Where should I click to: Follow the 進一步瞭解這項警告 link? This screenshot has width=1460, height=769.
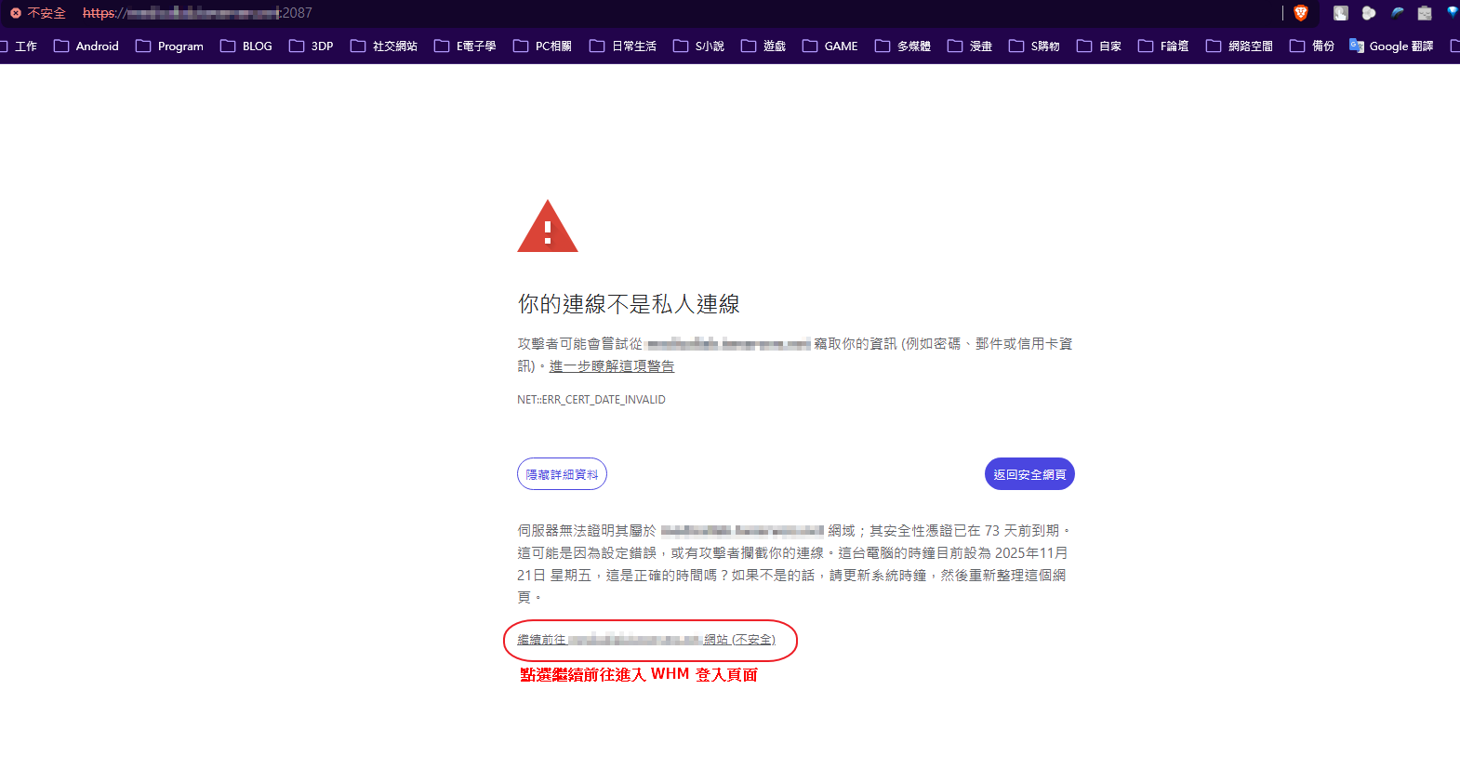(x=611, y=366)
